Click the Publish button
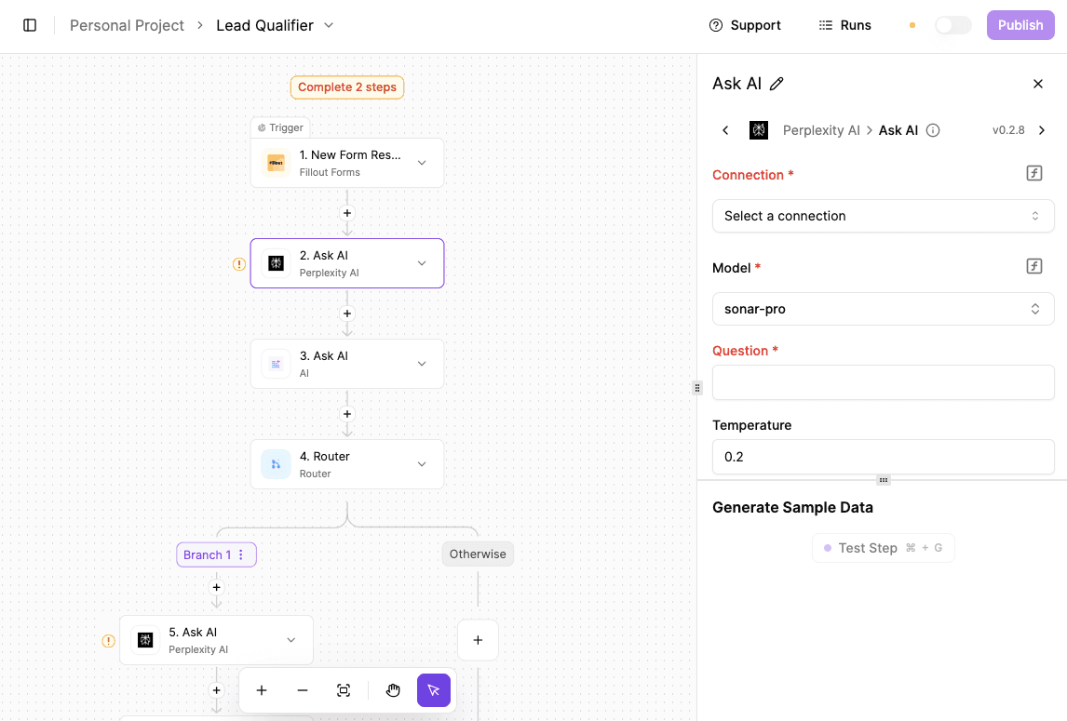Viewport: 1067px width, 721px height. tap(1020, 25)
